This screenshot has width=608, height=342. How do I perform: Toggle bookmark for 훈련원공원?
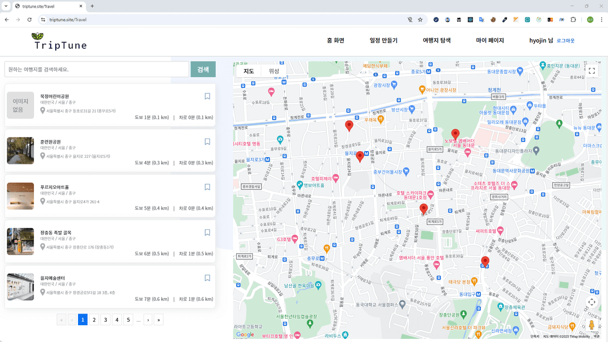(x=207, y=142)
